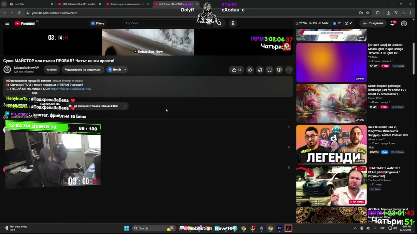Viewport: 417px width, 234px height.
Task: Open the Анализ analytics button
Action: click(x=51, y=70)
